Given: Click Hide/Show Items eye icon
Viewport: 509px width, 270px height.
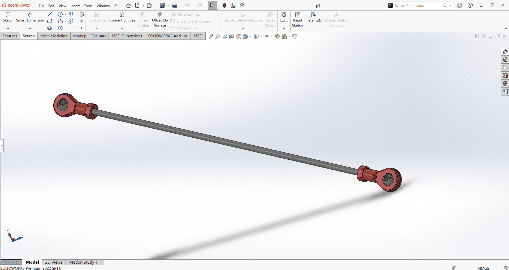Looking at the screenshot, I should tap(267, 36).
